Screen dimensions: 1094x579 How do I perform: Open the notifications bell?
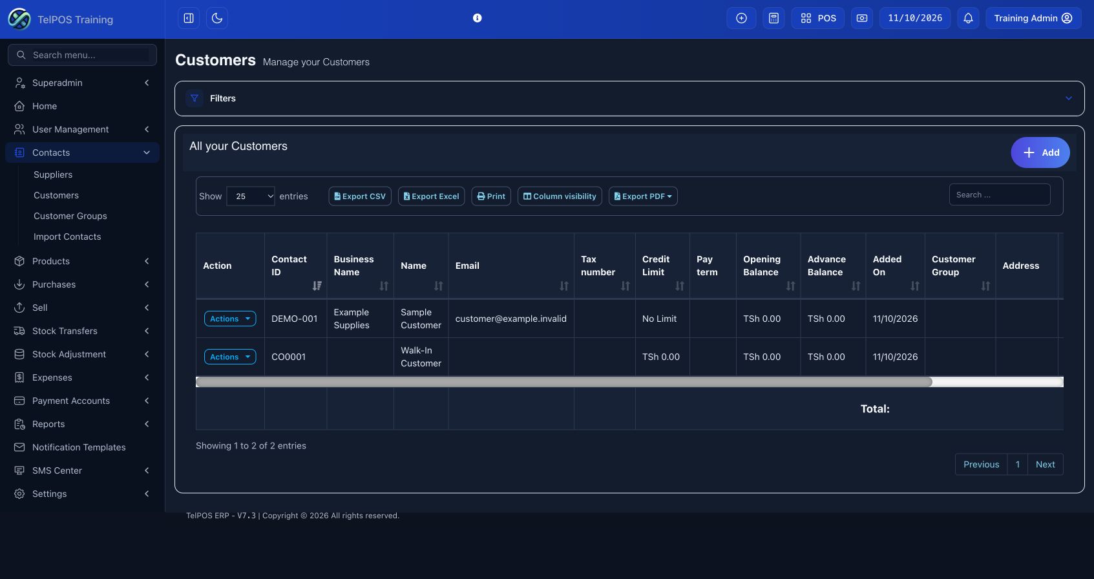(968, 18)
